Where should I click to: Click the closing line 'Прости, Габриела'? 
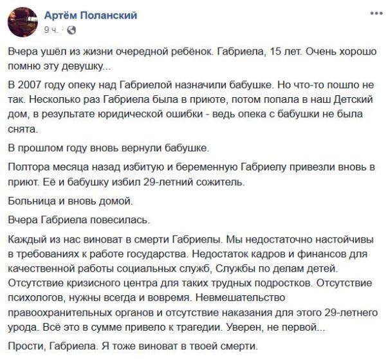[133, 346]
